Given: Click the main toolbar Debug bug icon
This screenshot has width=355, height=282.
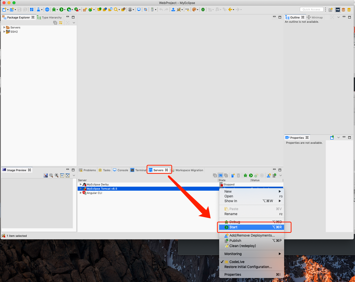Looking at the screenshot, I should (54, 9).
